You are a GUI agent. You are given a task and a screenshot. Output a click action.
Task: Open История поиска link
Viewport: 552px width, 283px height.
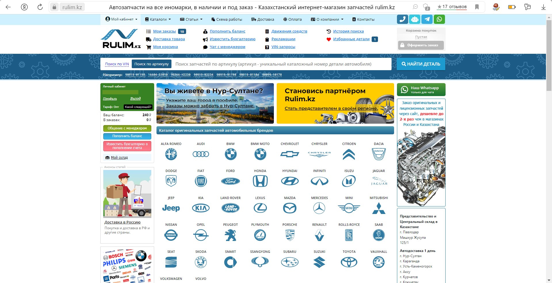click(348, 31)
